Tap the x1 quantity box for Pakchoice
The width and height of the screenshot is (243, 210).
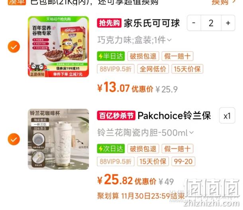[227, 116]
